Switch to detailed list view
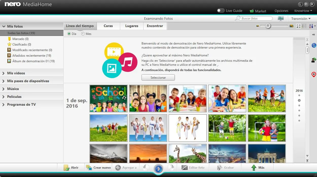Screen dimensions: 317x177 point(304,26)
